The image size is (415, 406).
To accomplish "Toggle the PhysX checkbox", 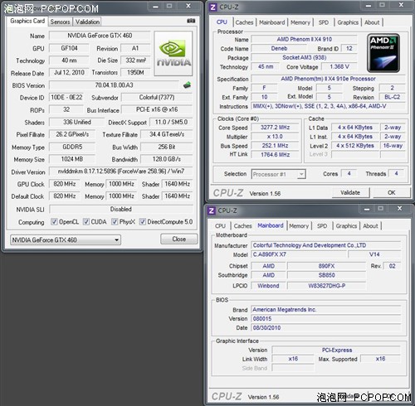I will coord(115,221).
